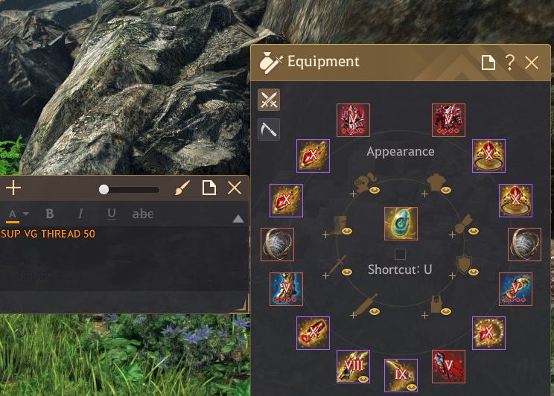This screenshot has width=554, height=396.
Task: Tick the checkbox below the artifact
Action: [x=400, y=254]
